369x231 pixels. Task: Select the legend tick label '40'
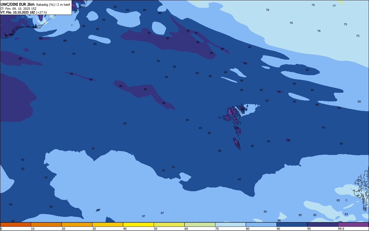point(125,229)
